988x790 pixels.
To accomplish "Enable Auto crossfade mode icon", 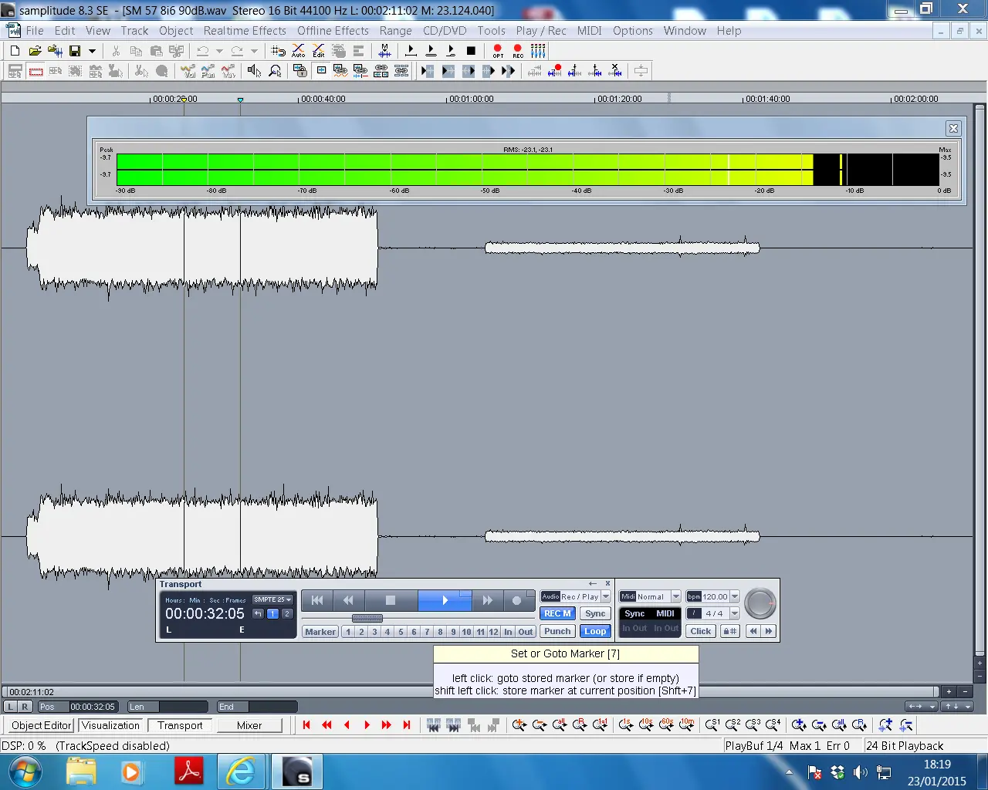I will point(299,51).
